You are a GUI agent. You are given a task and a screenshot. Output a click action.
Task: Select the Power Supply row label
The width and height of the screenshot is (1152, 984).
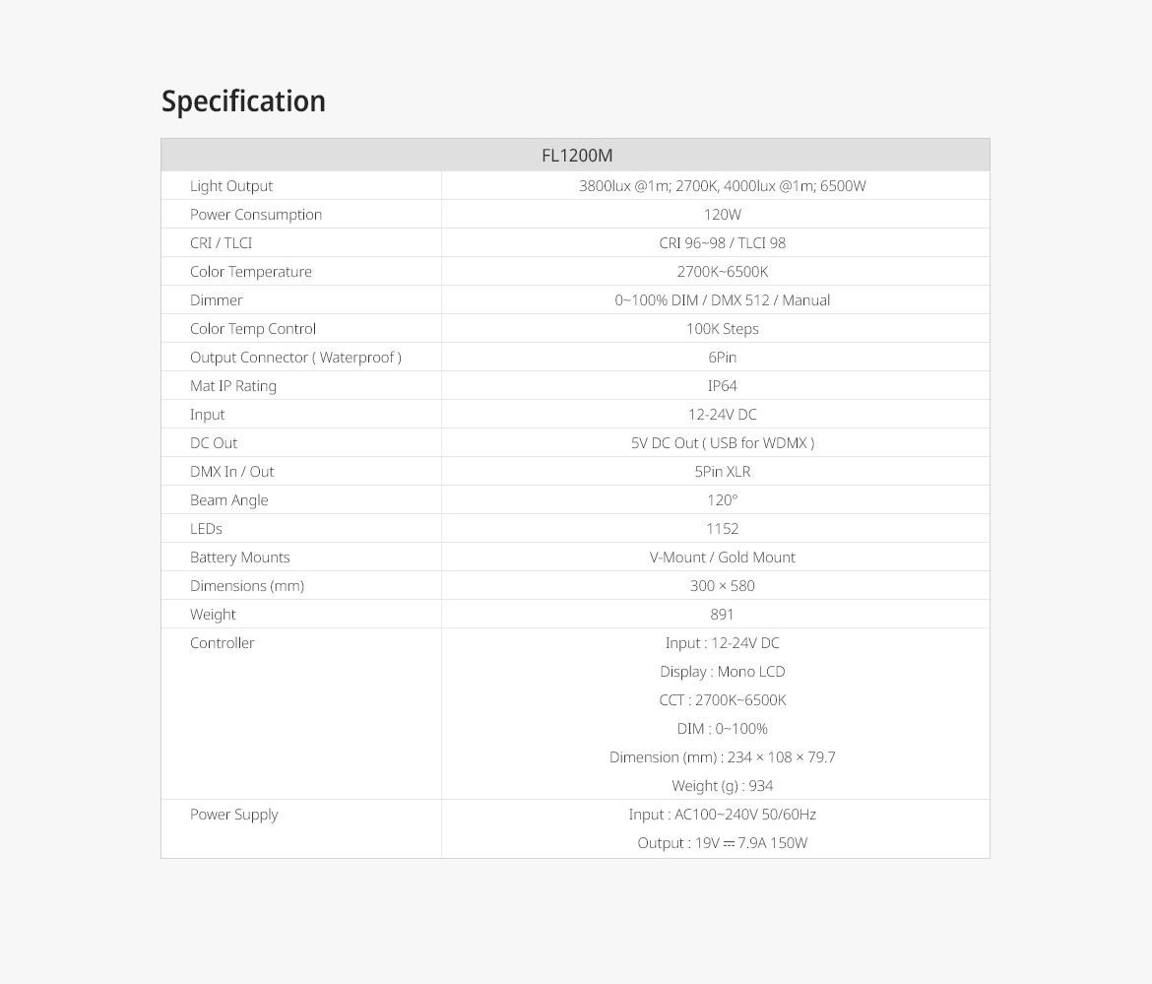click(234, 815)
